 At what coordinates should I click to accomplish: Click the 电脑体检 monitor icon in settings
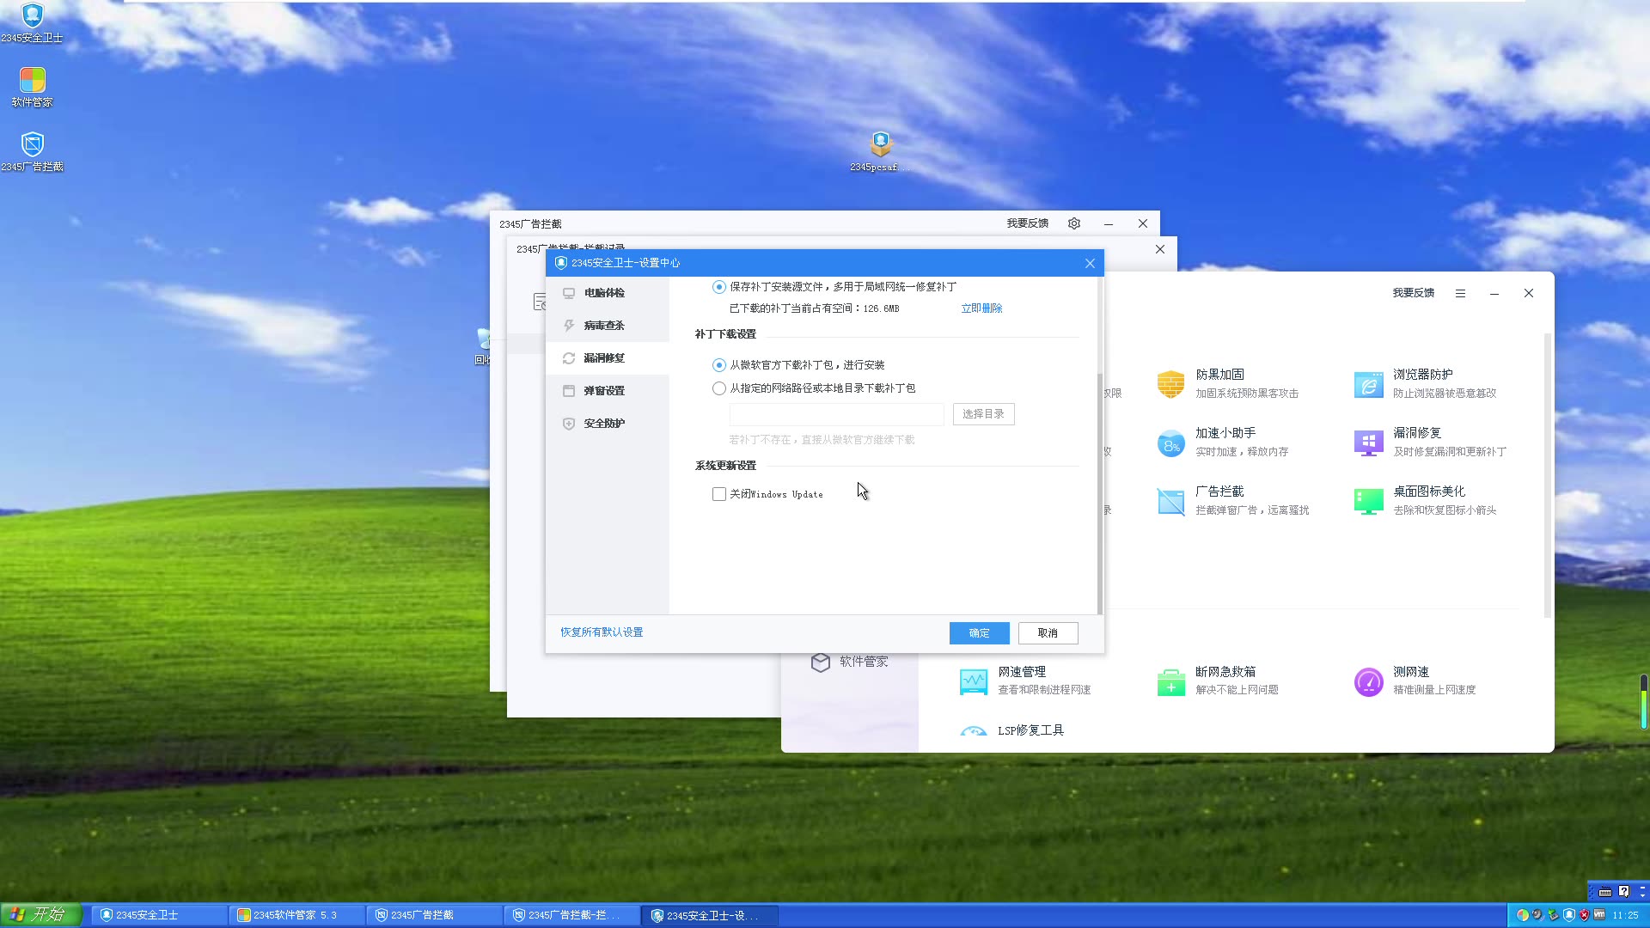pyautogui.click(x=569, y=293)
